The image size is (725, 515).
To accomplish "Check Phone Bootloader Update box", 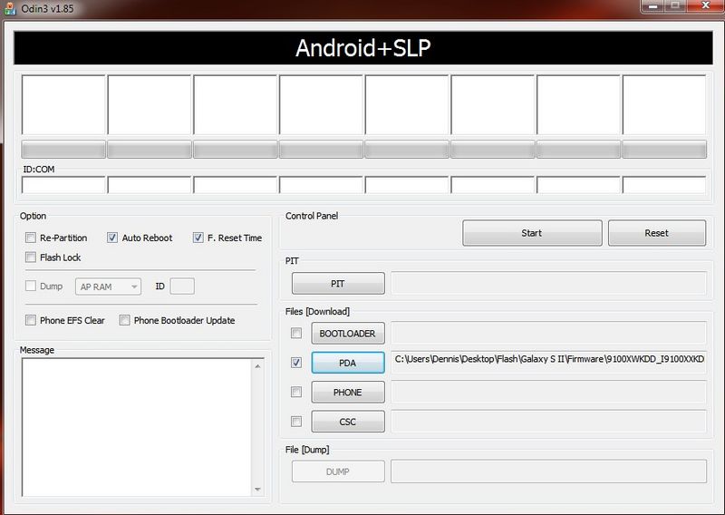I will [x=125, y=320].
